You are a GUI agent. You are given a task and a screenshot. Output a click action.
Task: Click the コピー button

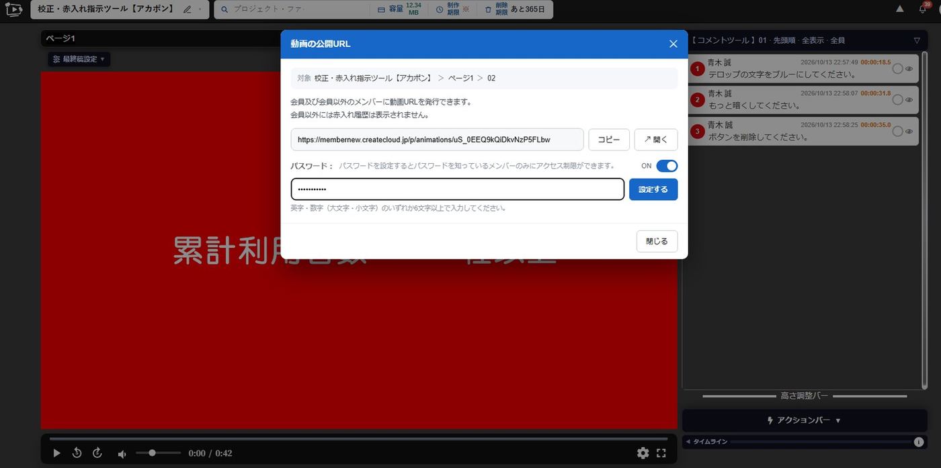click(609, 140)
